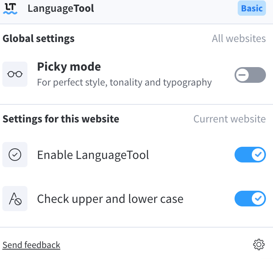Toggle off Check upper and lower case
Image resolution: width=273 pixels, height=259 pixels.
250,199
